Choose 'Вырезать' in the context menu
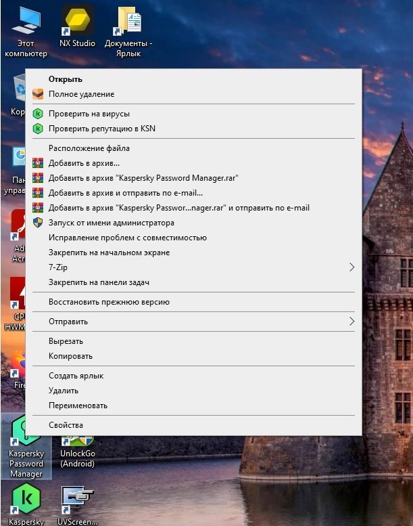 point(193,341)
